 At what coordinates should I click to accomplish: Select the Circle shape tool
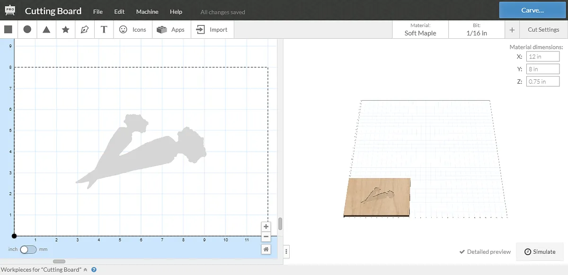(x=27, y=29)
